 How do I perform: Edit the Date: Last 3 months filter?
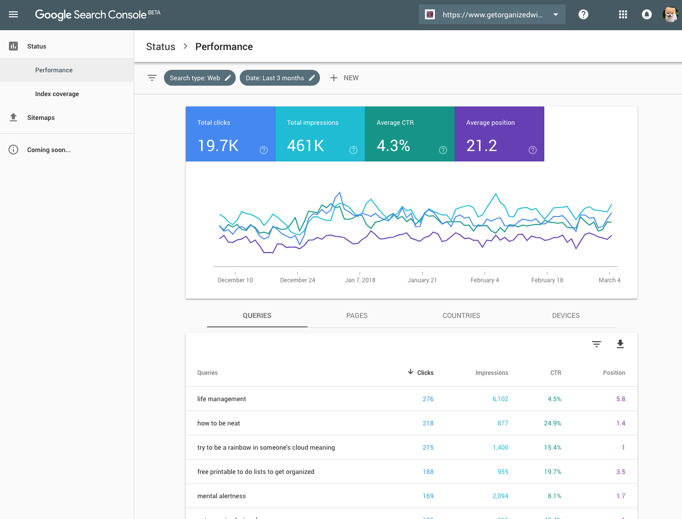pyautogui.click(x=279, y=78)
